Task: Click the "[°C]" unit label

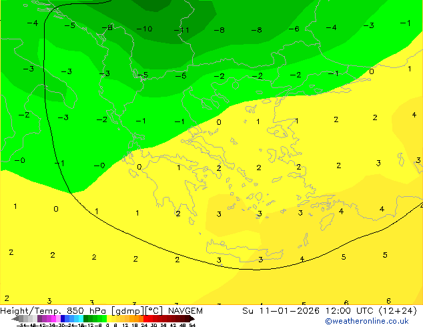Action: point(154,311)
